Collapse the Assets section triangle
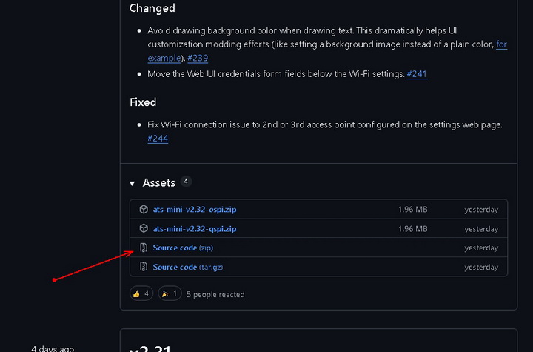Screen dimensions: 533x352 click(x=133, y=184)
